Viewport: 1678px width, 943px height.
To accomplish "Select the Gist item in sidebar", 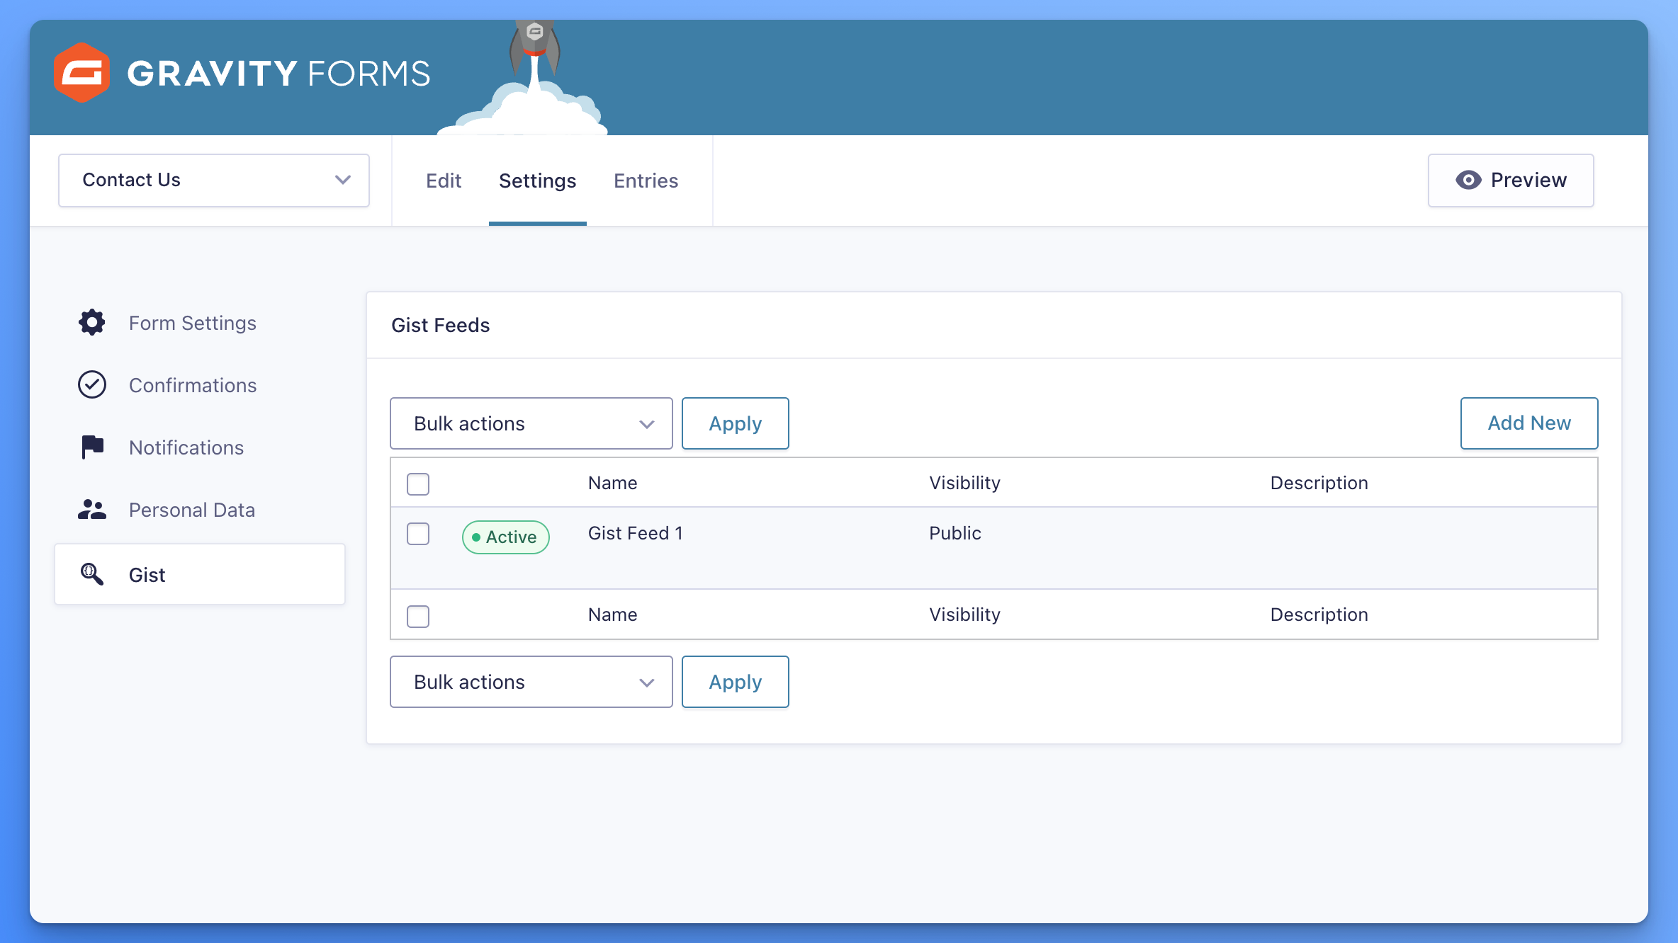I will click(x=200, y=574).
